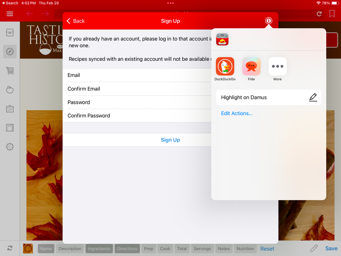The height and width of the screenshot is (256, 341).
Task: Tap the Email input field
Action: pos(137,75)
